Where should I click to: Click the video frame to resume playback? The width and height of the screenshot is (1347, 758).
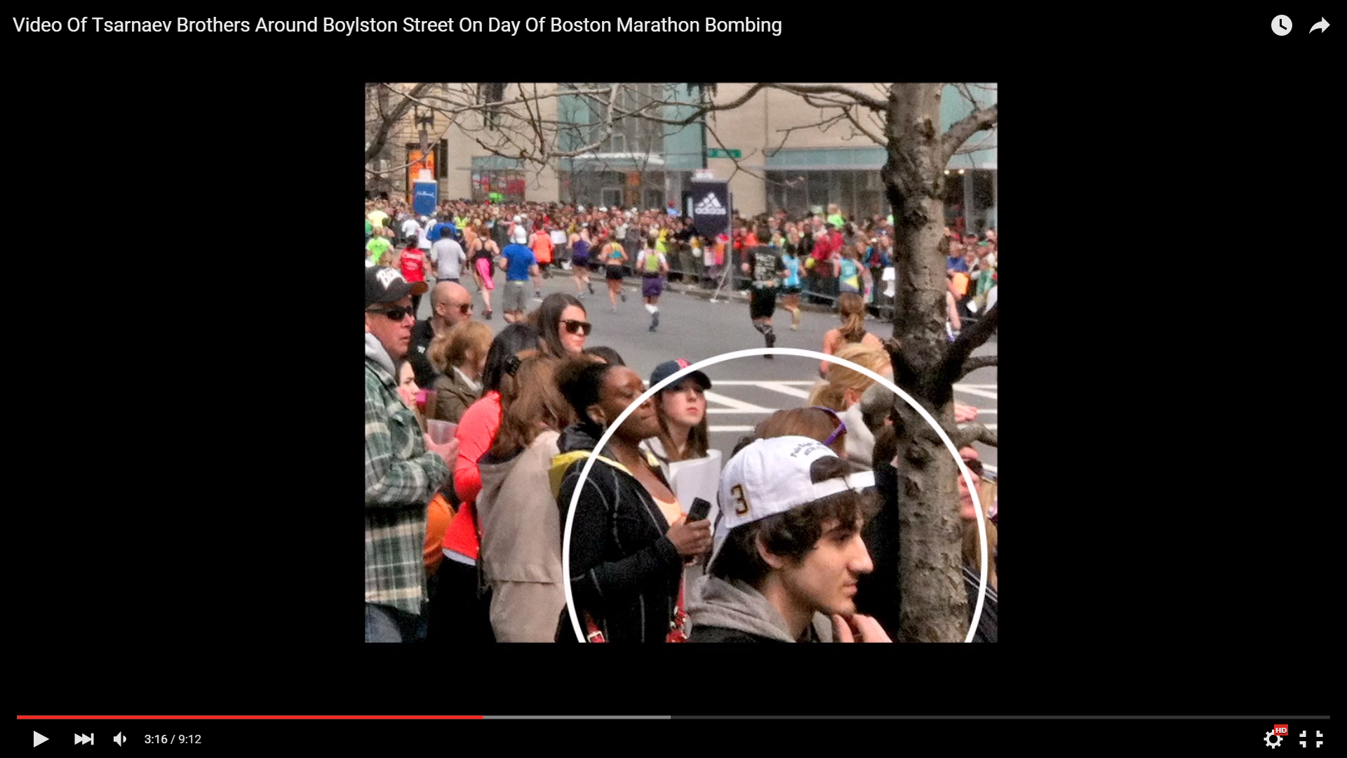pos(681,362)
